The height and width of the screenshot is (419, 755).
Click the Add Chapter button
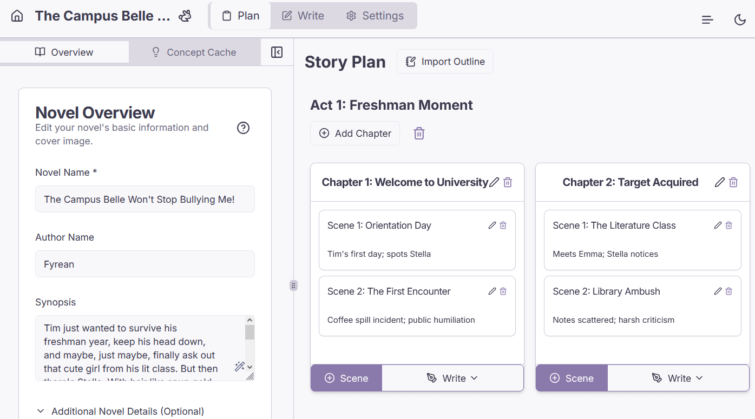click(354, 133)
